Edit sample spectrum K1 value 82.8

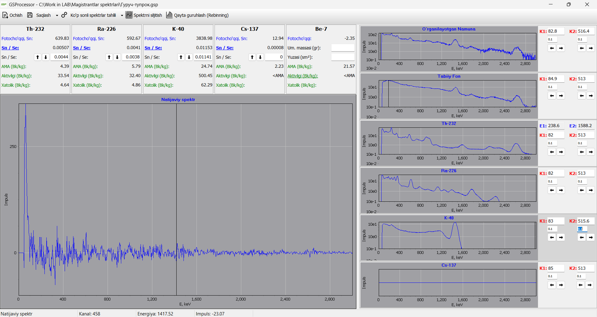556,31
